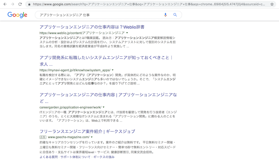Bookmark this page with the star icon
Screen dimensions: 279x163
point(272,4)
